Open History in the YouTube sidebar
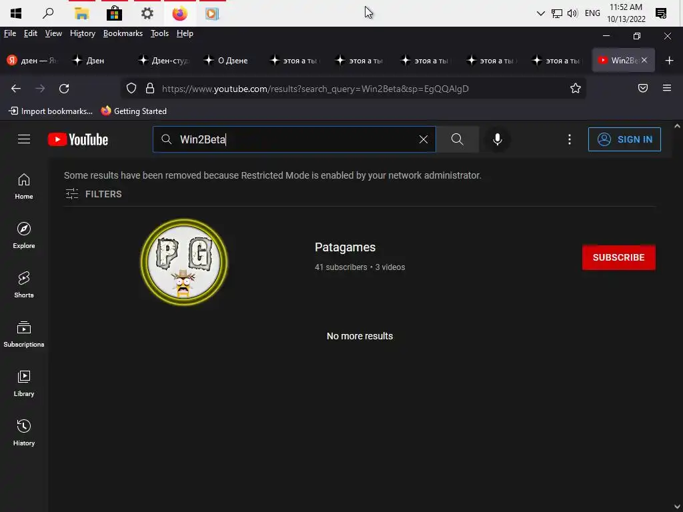Viewport: 683px width, 512px height. coord(24,432)
